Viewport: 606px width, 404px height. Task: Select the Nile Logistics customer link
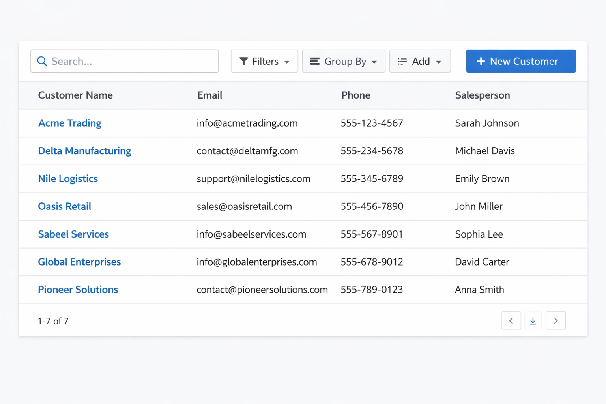(x=68, y=179)
